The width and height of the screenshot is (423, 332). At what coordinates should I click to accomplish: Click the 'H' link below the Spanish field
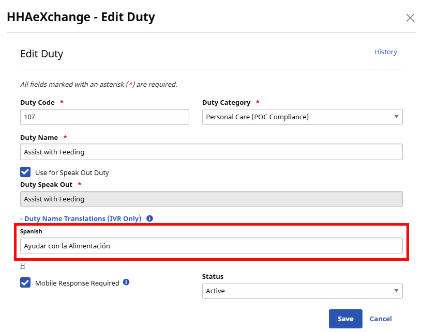click(22, 266)
